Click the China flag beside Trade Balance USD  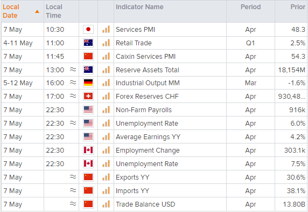tap(88, 204)
